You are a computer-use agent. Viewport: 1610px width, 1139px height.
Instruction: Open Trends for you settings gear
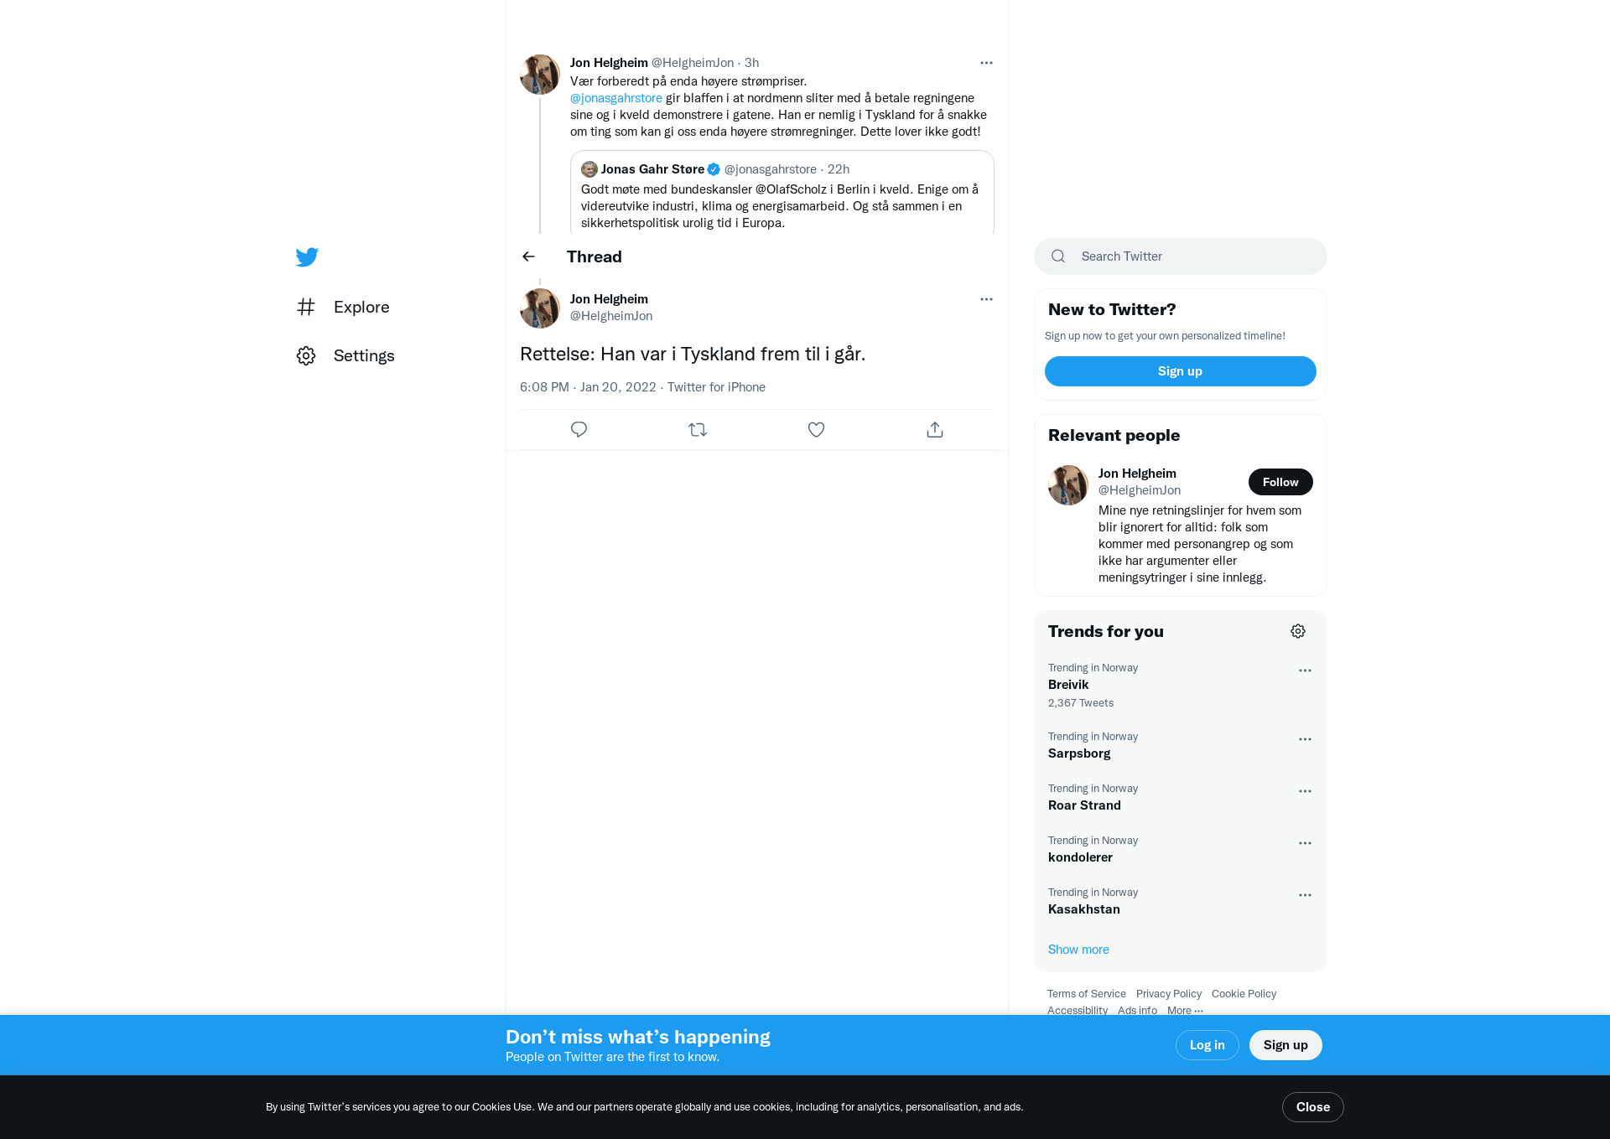(1298, 631)
